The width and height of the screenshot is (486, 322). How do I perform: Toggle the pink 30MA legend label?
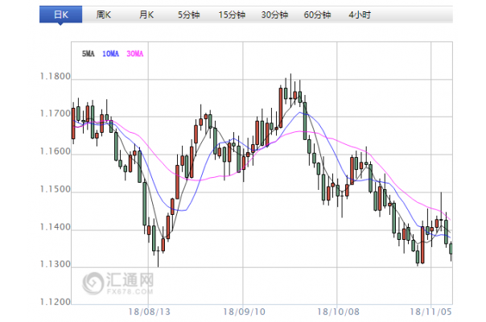pyautogui.click(x=134, y=54)
